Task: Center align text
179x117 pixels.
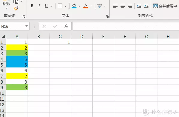Action: pos(123,6)
